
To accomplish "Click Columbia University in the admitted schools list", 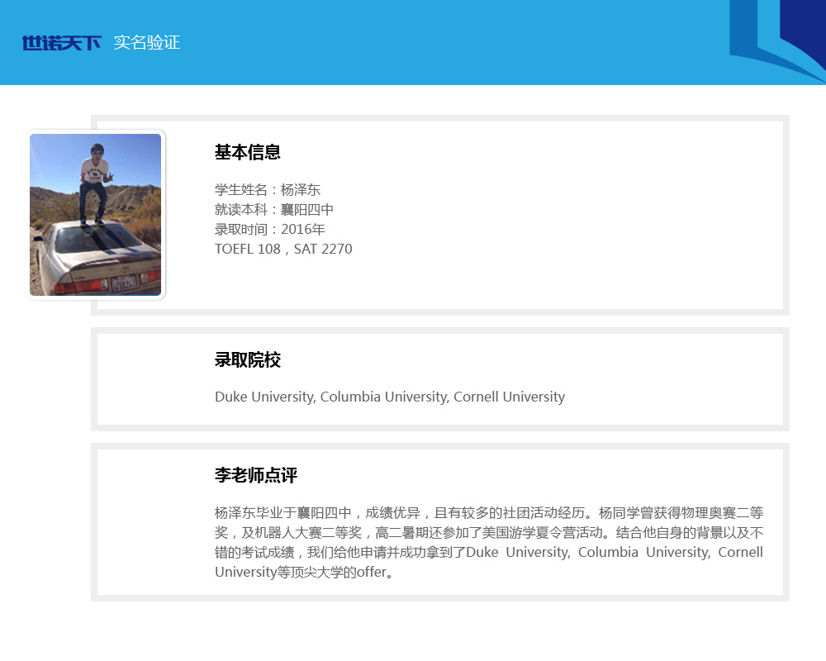I will 384,397.
